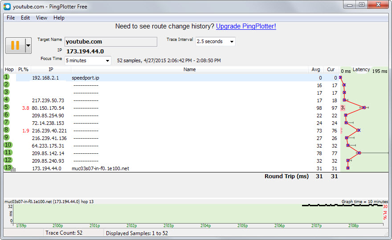392x240 pixels.
Task: Select IP 192.168.2.1 in hop list
Action: 45,78
